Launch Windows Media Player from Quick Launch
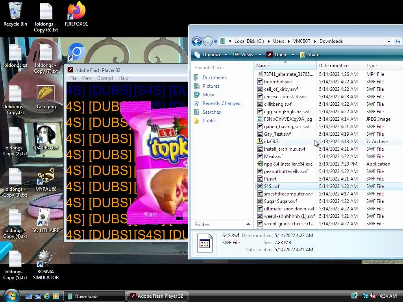Viewport: 403px width, 302px height. coord(56,296)
